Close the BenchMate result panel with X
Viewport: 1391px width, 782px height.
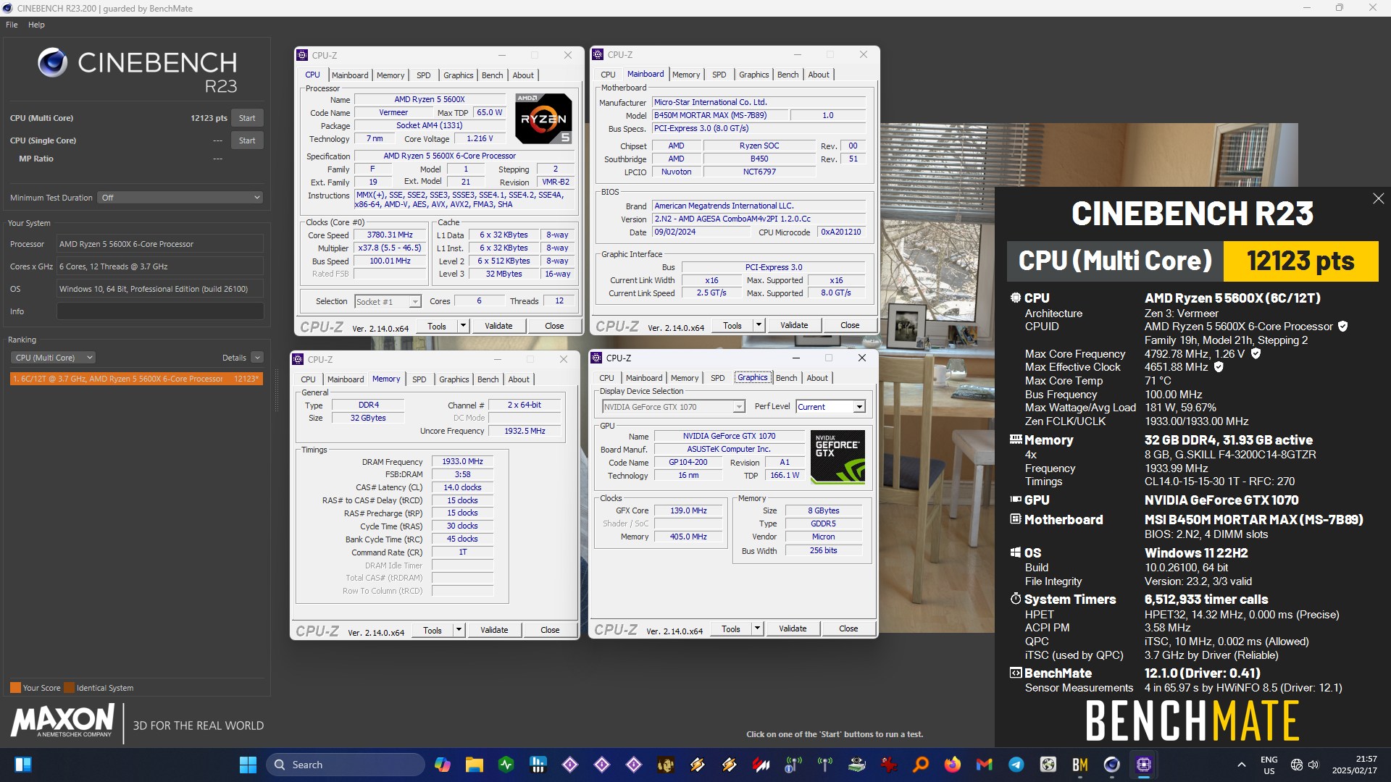click(1378, 198)
